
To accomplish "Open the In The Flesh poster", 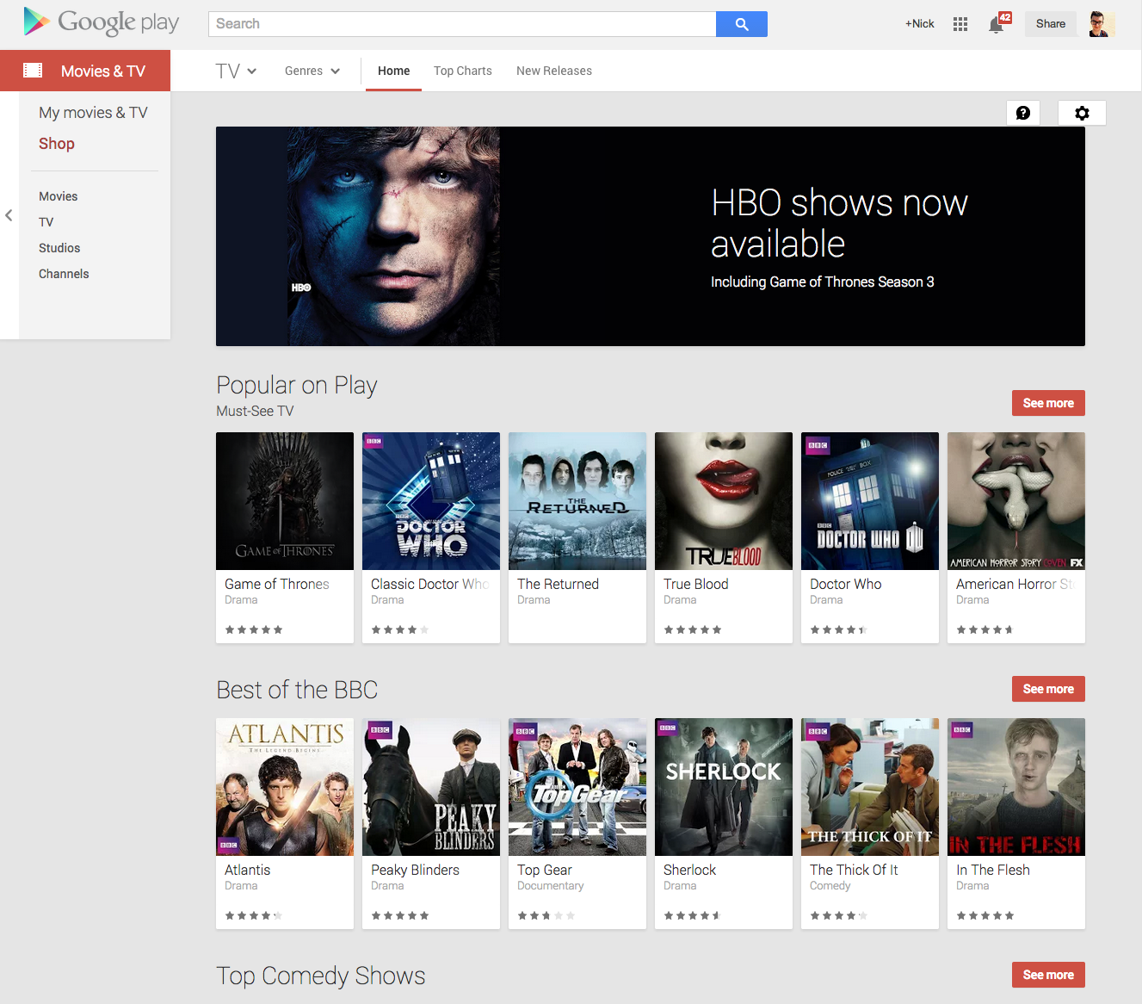I will click(1016, 787).
